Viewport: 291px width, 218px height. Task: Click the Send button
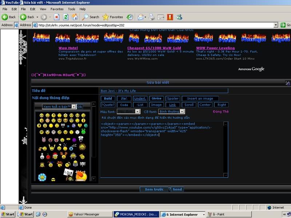point(177,189)
